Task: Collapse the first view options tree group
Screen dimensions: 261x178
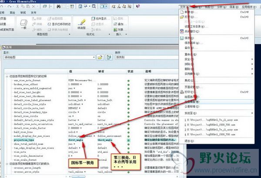Action: point(7,76)
